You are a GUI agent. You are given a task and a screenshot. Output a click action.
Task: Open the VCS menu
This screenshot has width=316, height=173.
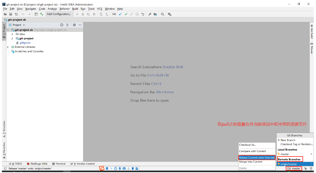pos(99,9)
